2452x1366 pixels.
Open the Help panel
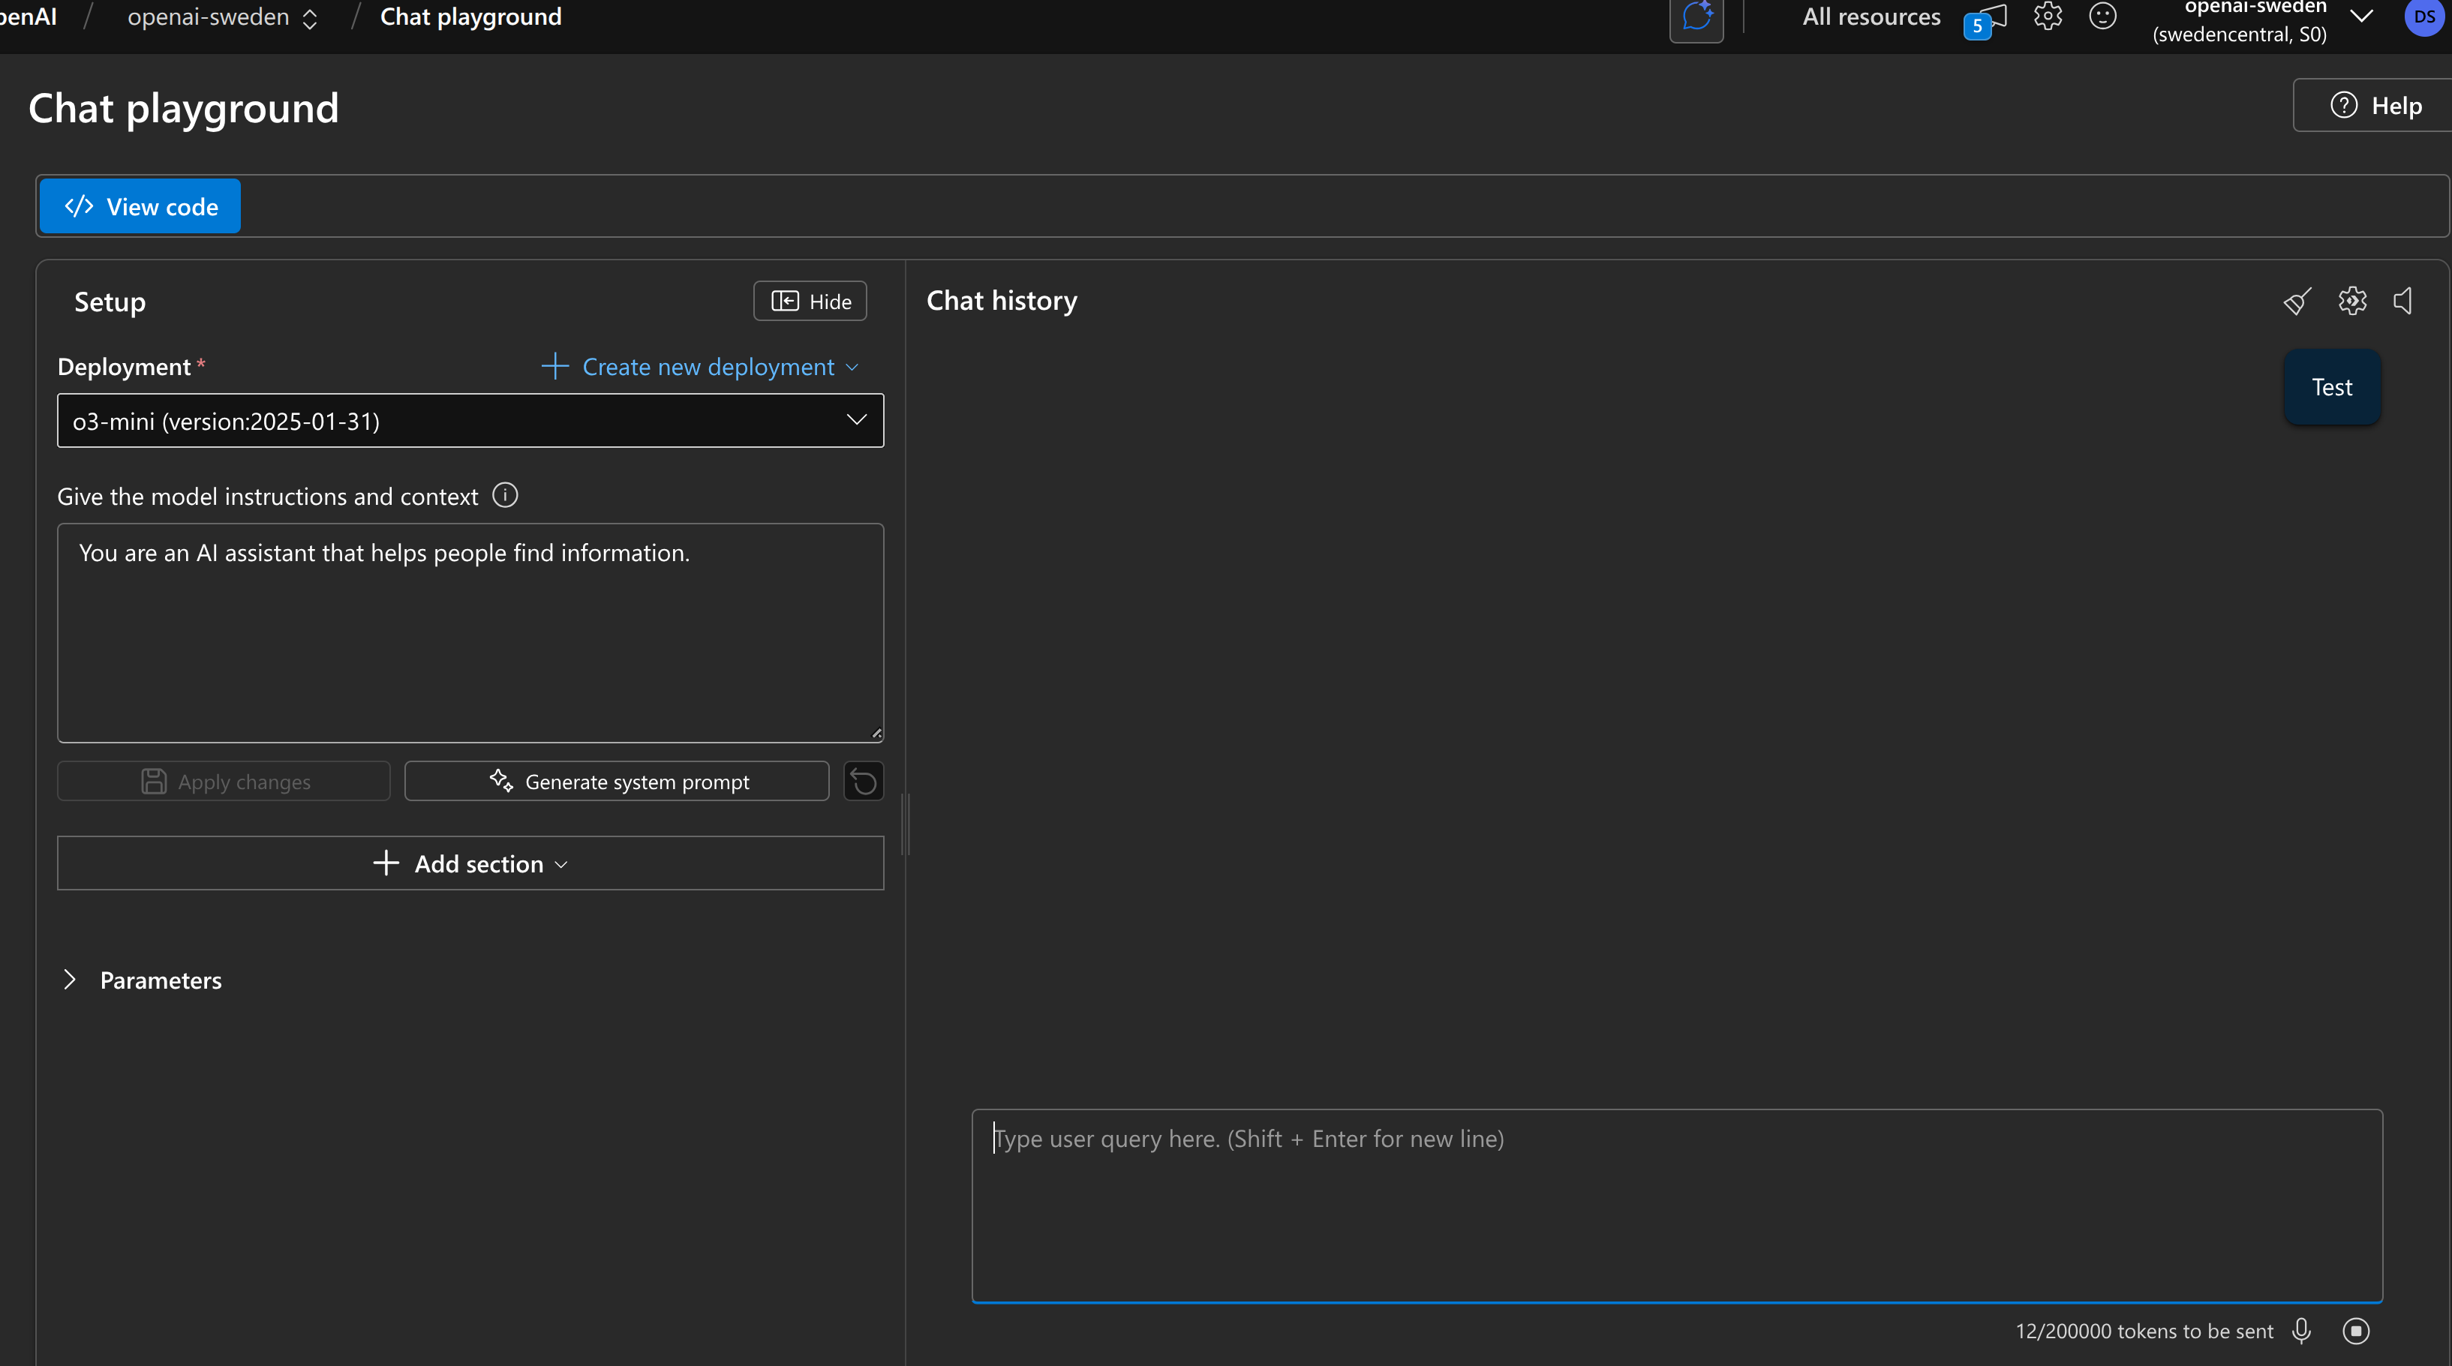(2375, 106)
